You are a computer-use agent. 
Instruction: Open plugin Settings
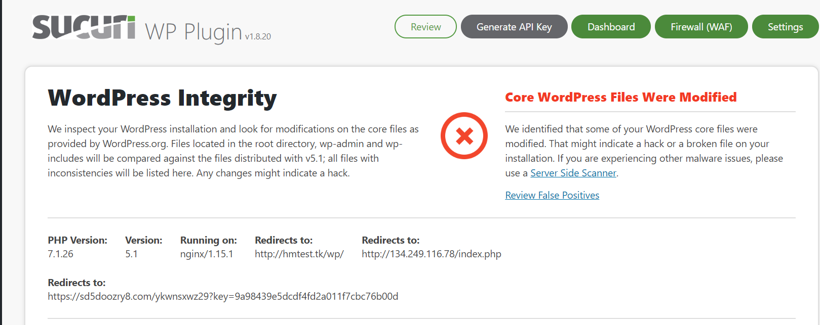pos(785,27)
